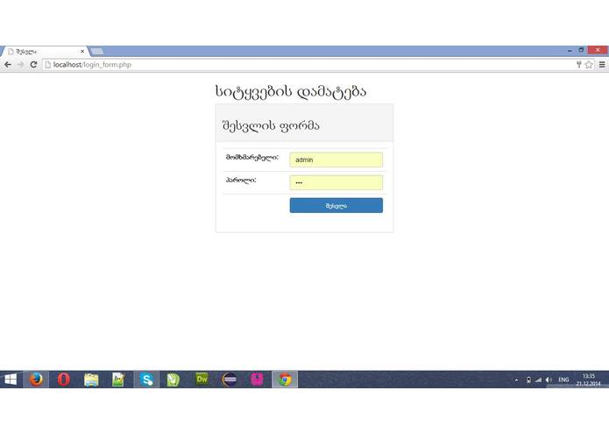Image resolution: width=609 pixels, height=433 pixels.
Task: Open the taskbar clock showing 13:35
Action: pyautogui.click(x=589, y=380)
